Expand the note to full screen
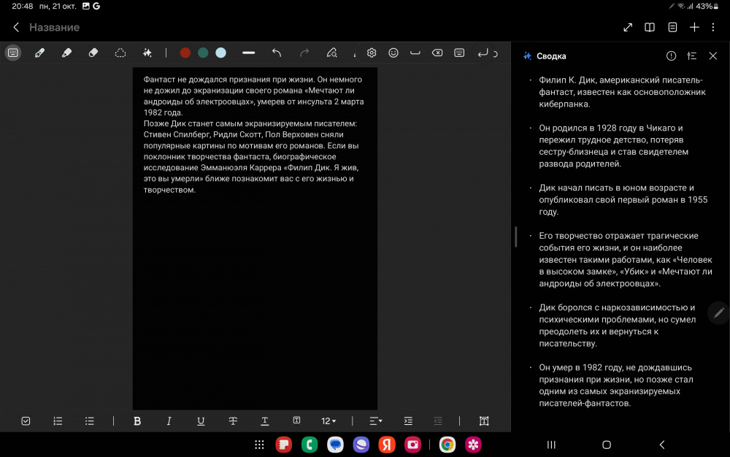The height and width of the screenshot is (457, 730). 628,27
